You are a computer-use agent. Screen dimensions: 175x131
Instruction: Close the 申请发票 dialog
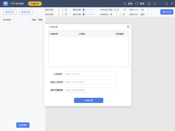pos(128,27)
